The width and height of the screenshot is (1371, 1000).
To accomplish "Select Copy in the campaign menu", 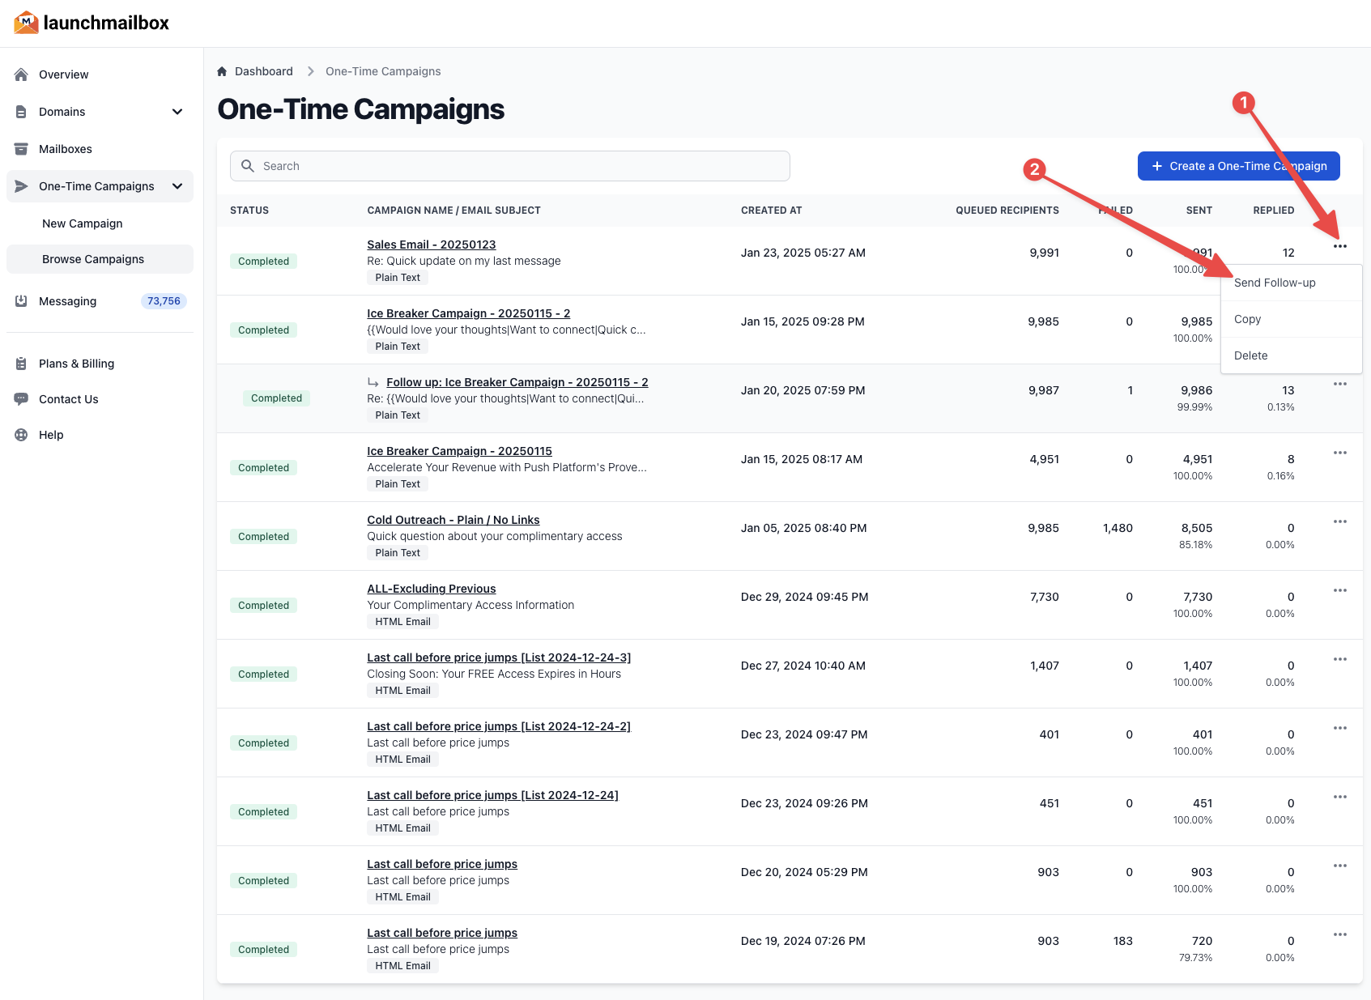I will [x=1247, y=319].
